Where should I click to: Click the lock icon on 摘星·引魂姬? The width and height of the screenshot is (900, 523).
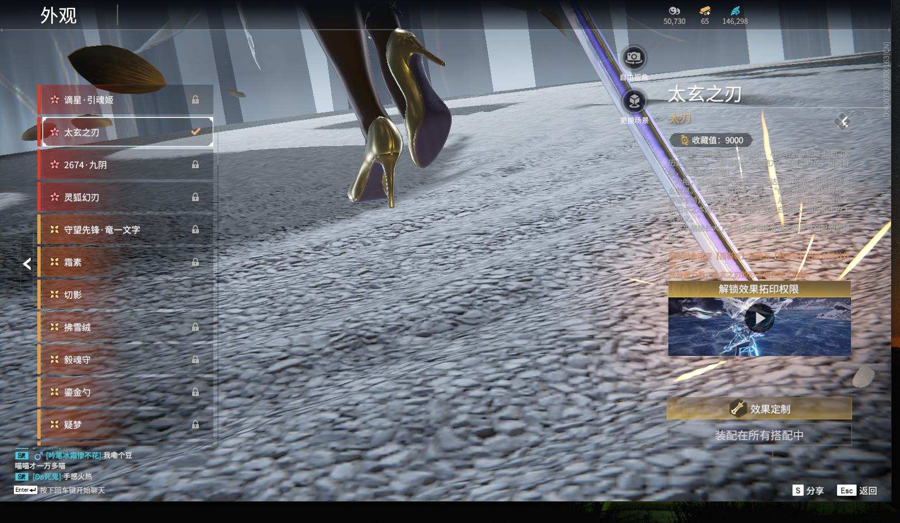pos(195,100)
